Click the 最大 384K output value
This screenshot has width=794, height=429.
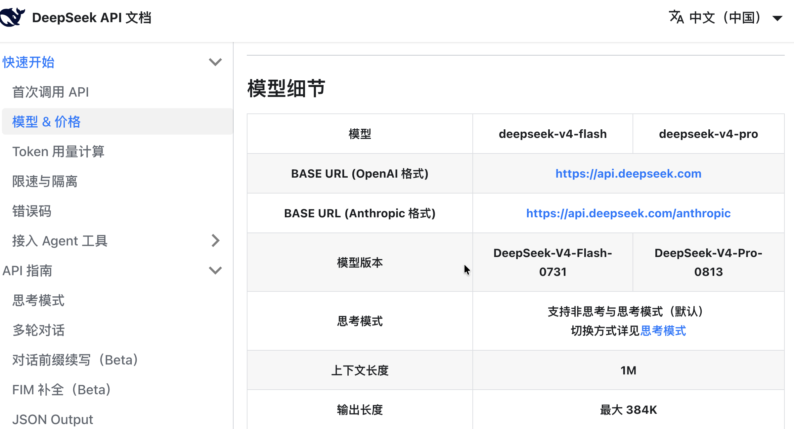628,410
